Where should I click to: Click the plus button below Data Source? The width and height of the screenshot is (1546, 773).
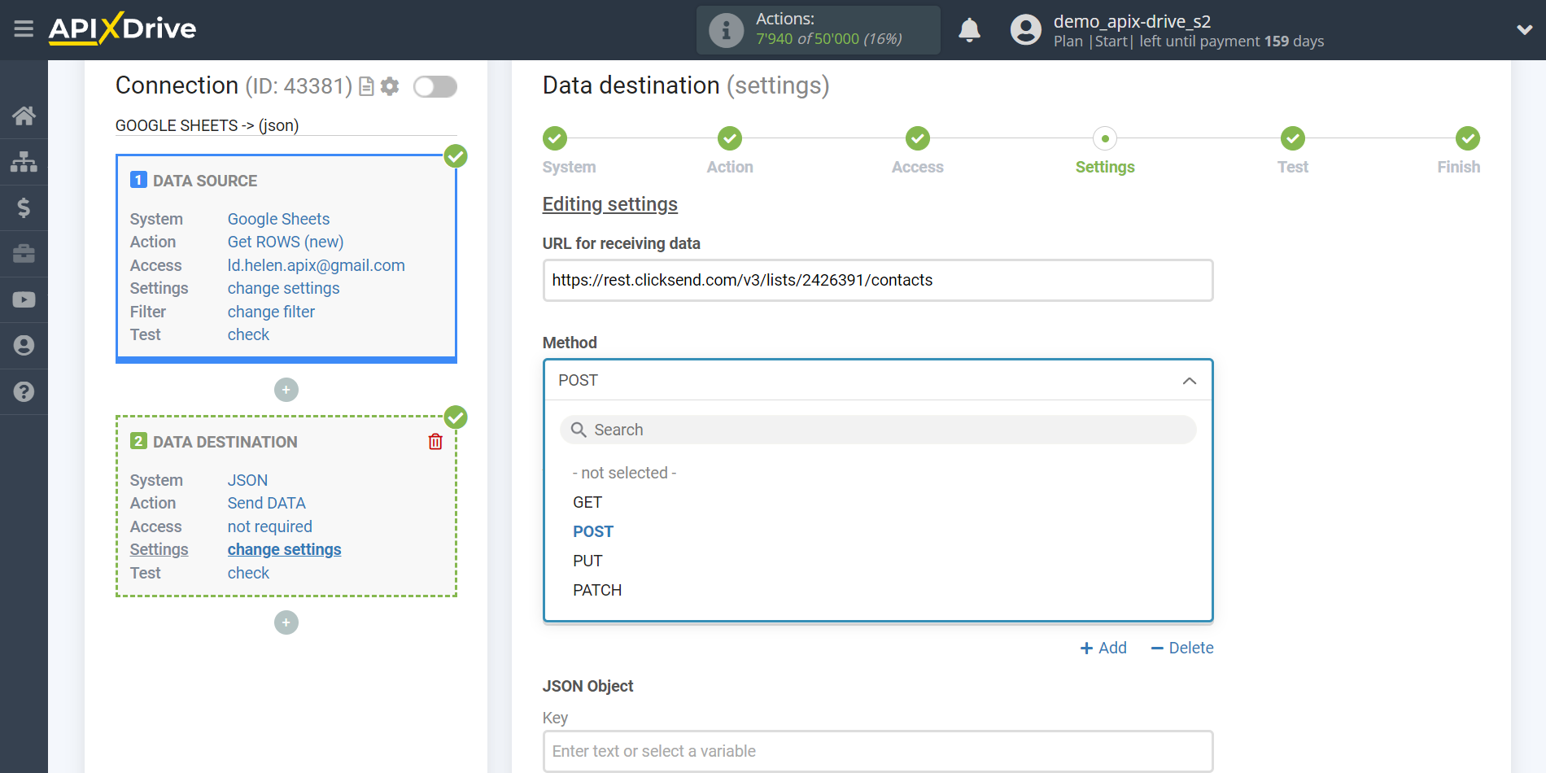286,390
